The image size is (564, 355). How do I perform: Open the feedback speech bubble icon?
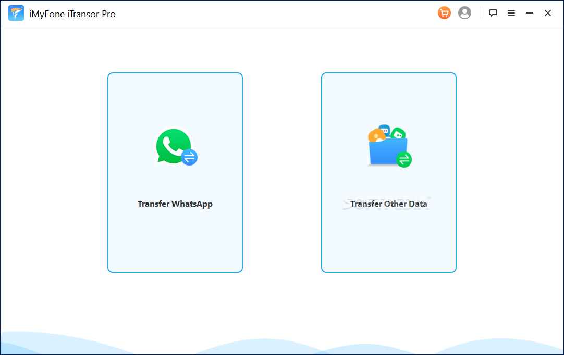coord(493,13)
